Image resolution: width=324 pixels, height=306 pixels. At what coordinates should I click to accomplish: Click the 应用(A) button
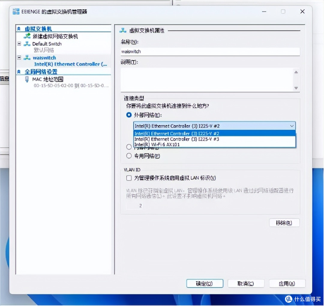287,283
